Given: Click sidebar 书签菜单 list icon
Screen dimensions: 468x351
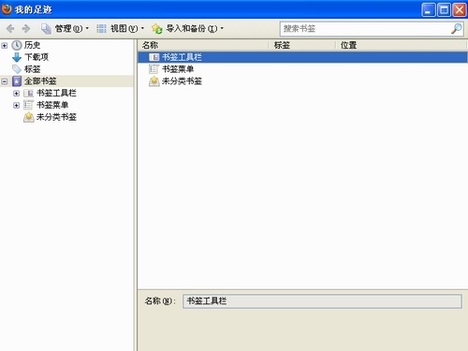Looking at the screenshot, I should (x=28, y=105).
